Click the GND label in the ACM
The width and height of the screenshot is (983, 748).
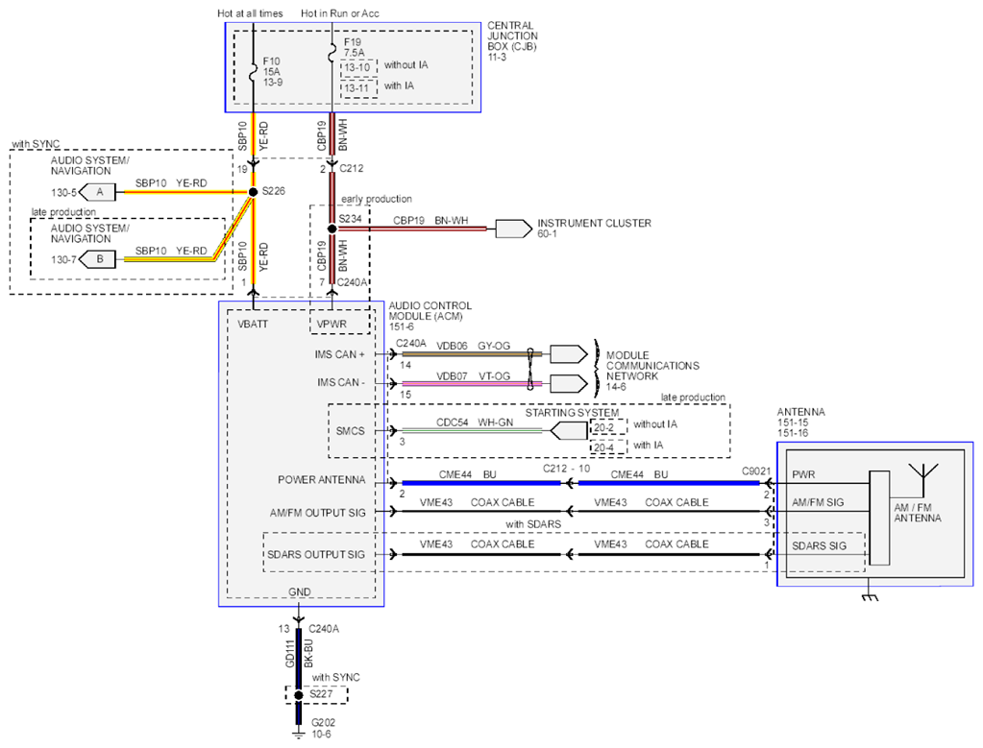click(x=299, y=592)
